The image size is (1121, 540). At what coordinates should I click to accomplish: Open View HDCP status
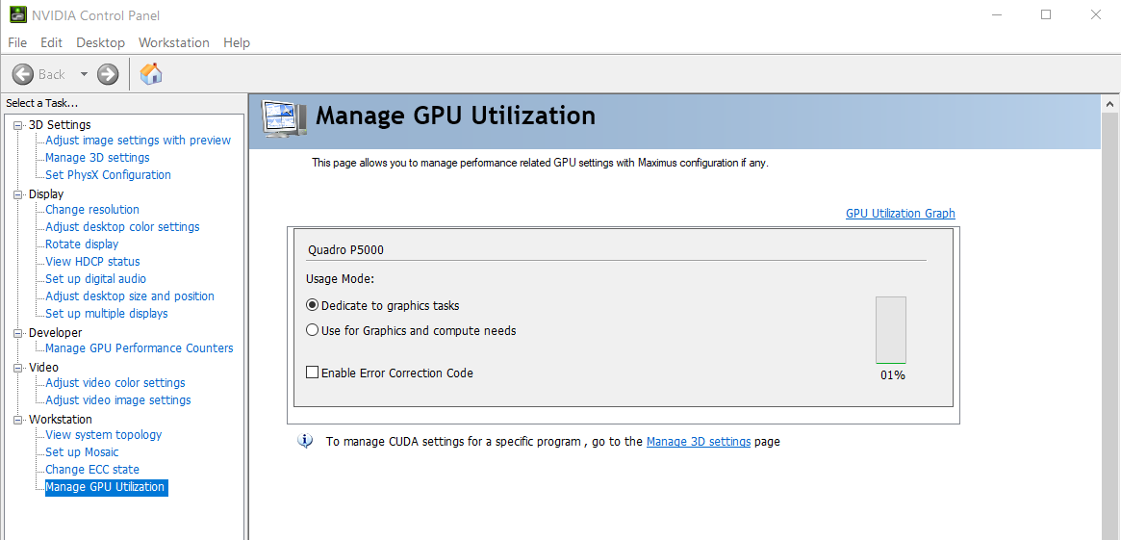click(x=92, y=262)
